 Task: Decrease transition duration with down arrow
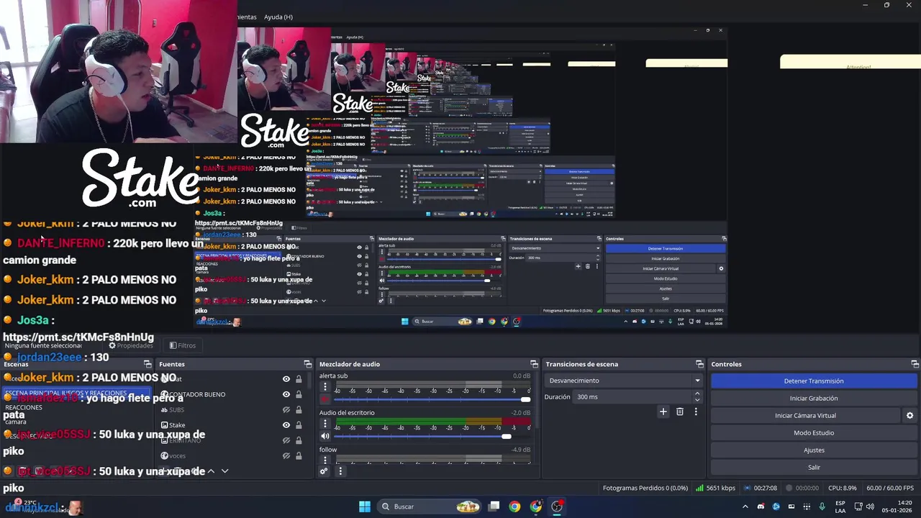point(697,400)
